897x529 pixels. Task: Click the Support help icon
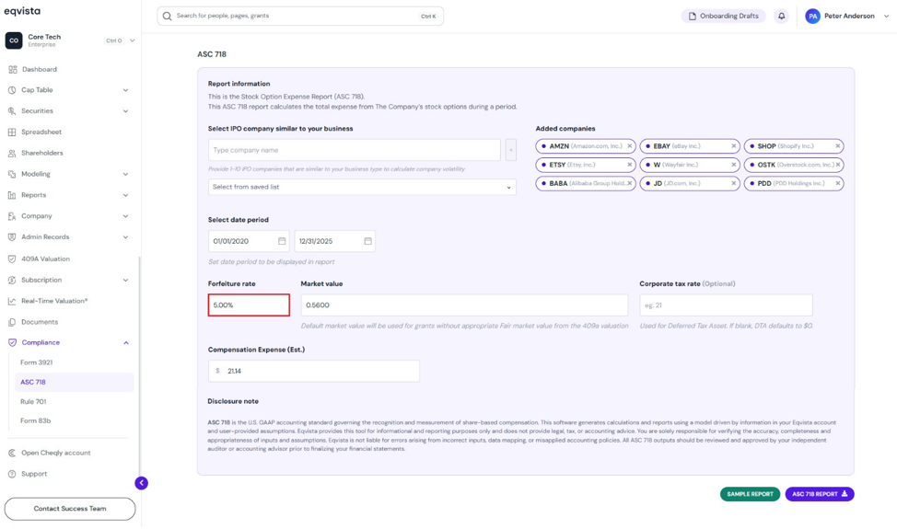point(12,474)
